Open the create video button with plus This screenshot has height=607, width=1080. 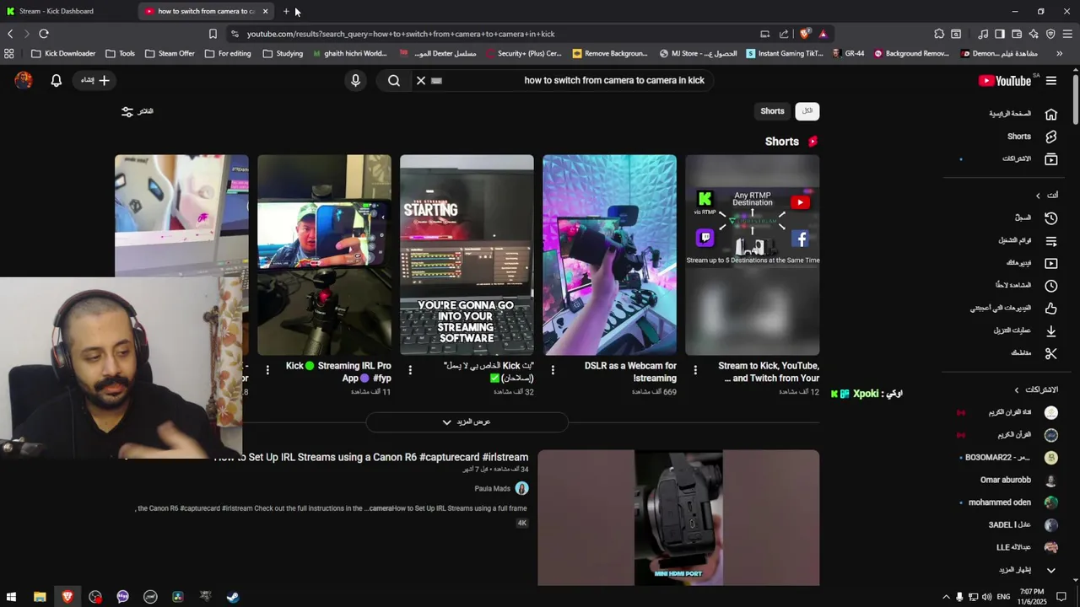[x=94, y=81]
